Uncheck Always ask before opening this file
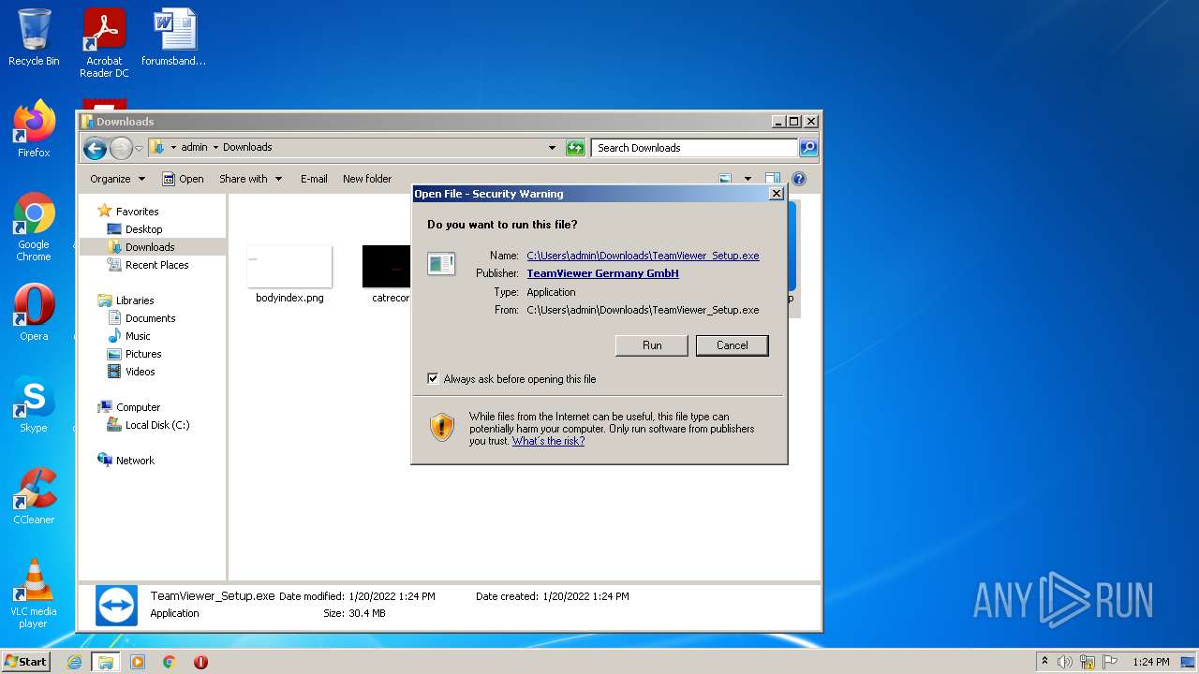The image size is (1199, 674). (433, 379)
